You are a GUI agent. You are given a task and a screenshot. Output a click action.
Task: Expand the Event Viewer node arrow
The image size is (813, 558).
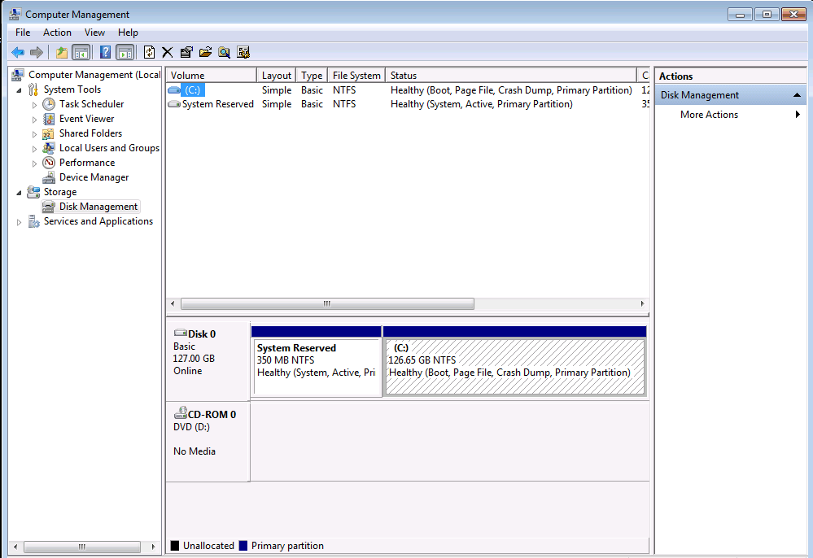click(x=34, y=119)
